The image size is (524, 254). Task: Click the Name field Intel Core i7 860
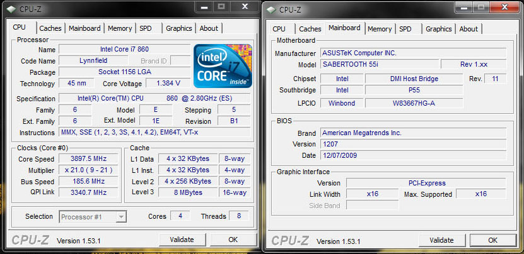[124, 49]
